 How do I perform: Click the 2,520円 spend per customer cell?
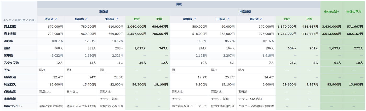click(81, 55)
